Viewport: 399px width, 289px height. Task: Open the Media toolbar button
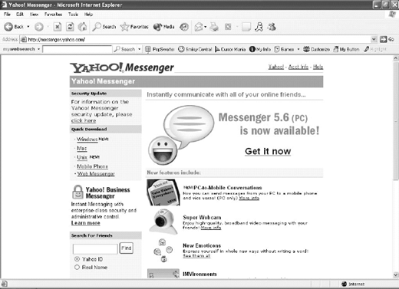pyautogui.click(x=164, y=27)
